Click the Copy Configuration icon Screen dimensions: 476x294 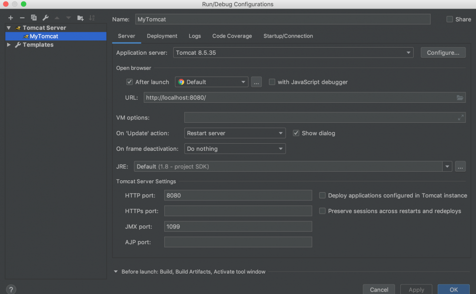34,18
